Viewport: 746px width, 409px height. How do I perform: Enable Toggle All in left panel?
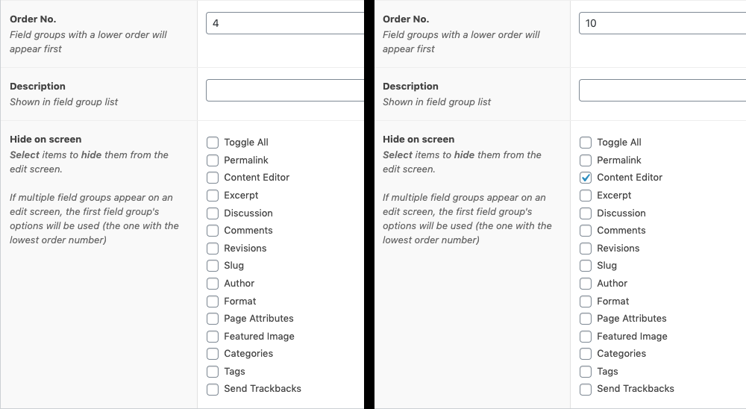pyautogui.click(x=213, y=143)
